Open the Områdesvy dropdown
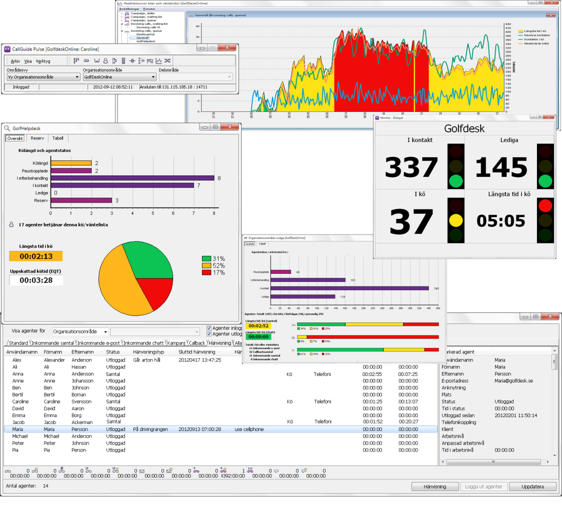Viewport: 562px width, 511px height. (42, 77)
